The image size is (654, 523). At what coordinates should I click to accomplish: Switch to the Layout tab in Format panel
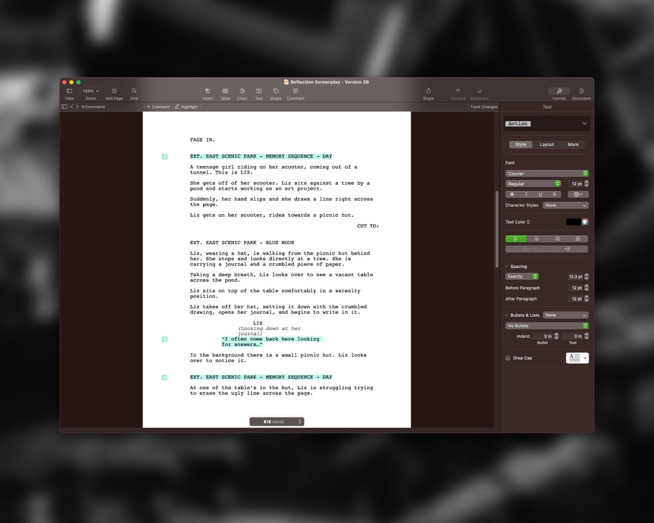[546, 144]
